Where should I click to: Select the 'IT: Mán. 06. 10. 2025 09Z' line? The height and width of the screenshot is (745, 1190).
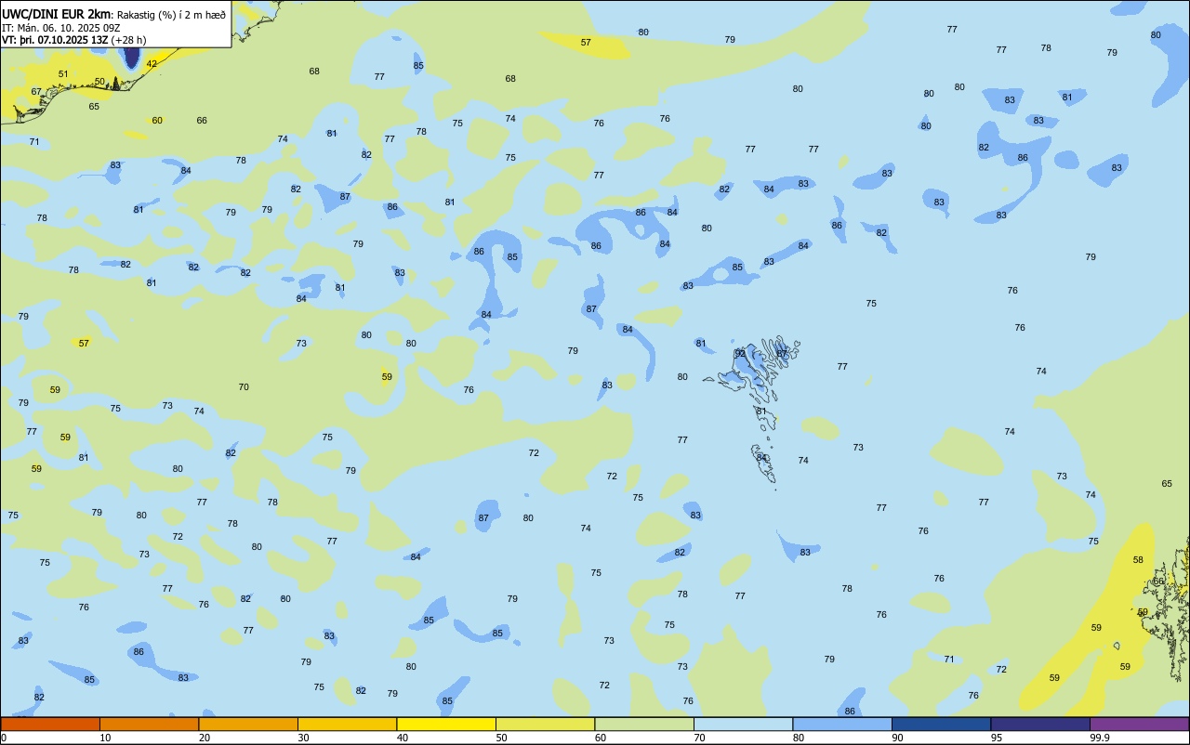62,27
